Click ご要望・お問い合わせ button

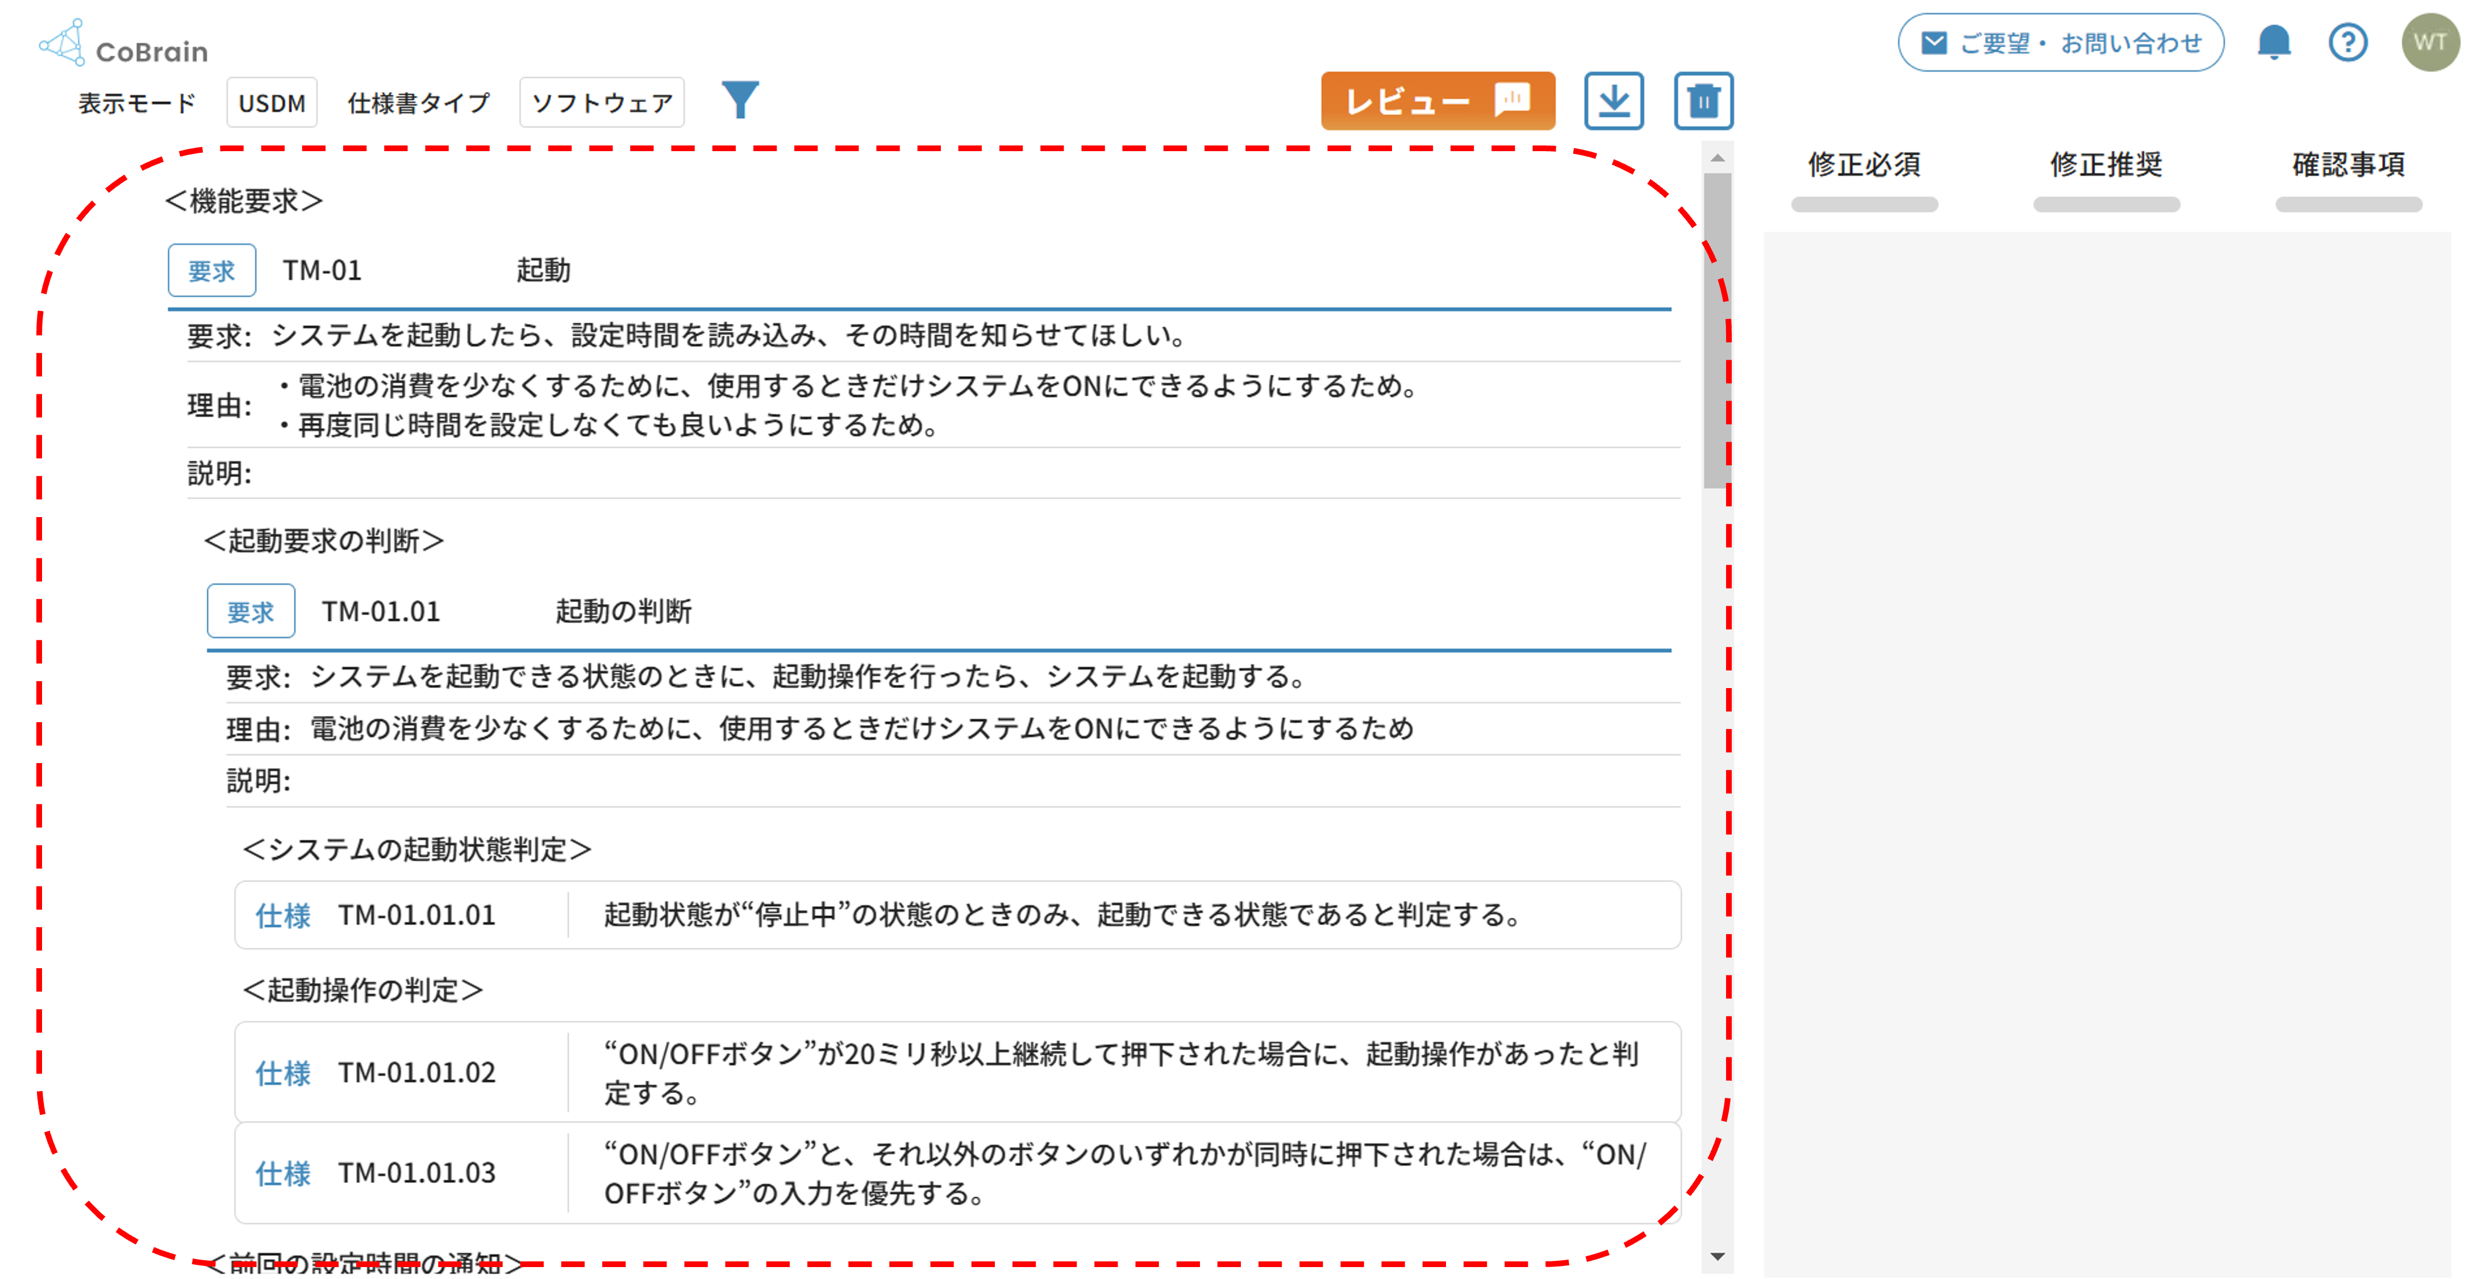point(2061,43)
